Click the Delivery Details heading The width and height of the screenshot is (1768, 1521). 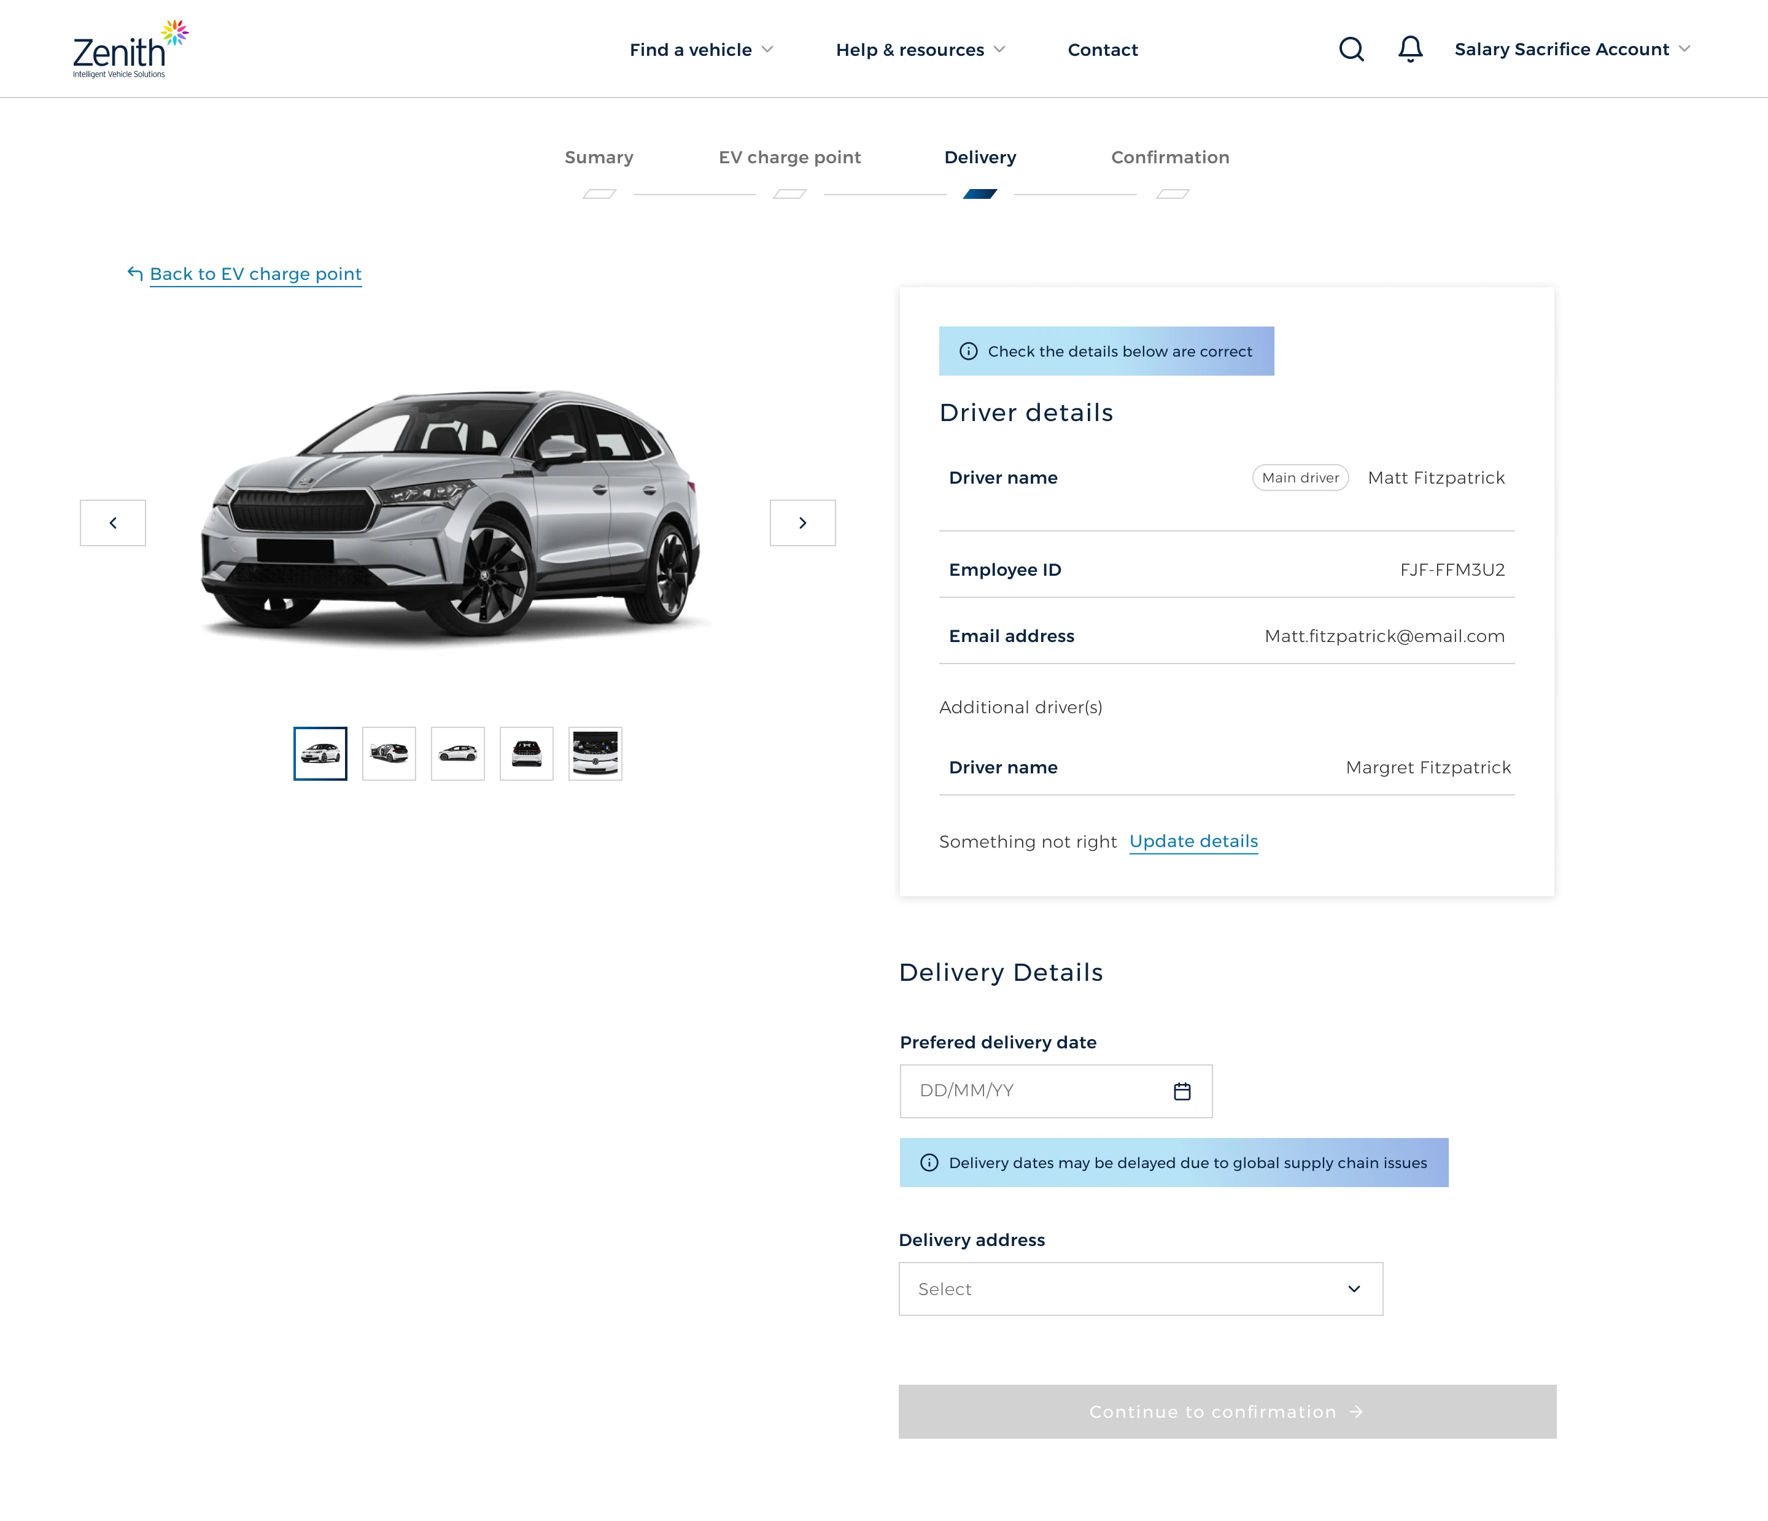point(1001,972)
